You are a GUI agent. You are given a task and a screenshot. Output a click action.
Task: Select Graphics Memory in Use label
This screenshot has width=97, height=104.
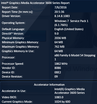point(18,51)
